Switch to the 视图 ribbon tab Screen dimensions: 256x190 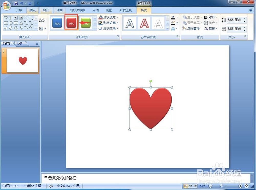[x=109, y=10]
